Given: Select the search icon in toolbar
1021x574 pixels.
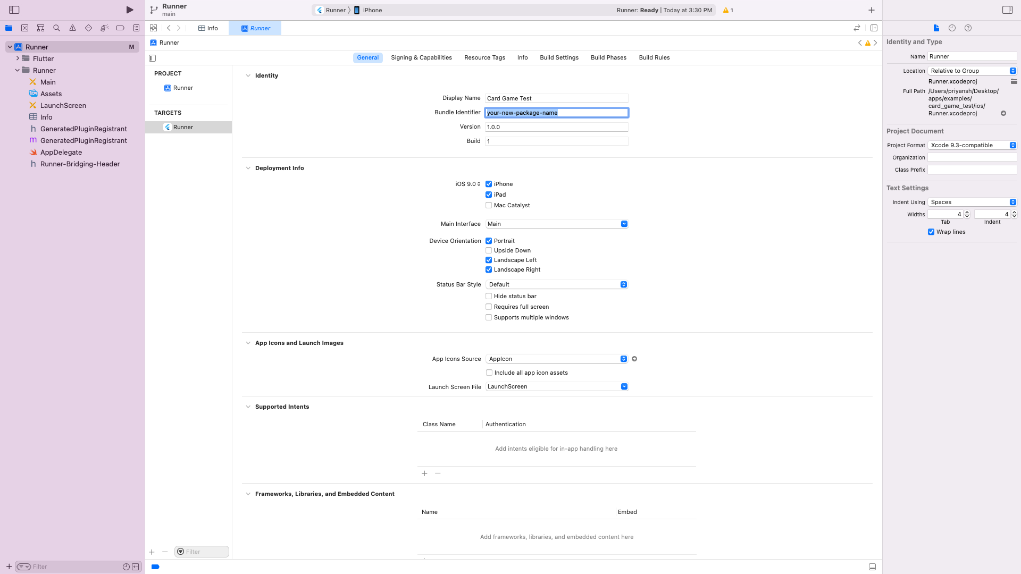Looking at the screenshot, I should pos(56,28).
